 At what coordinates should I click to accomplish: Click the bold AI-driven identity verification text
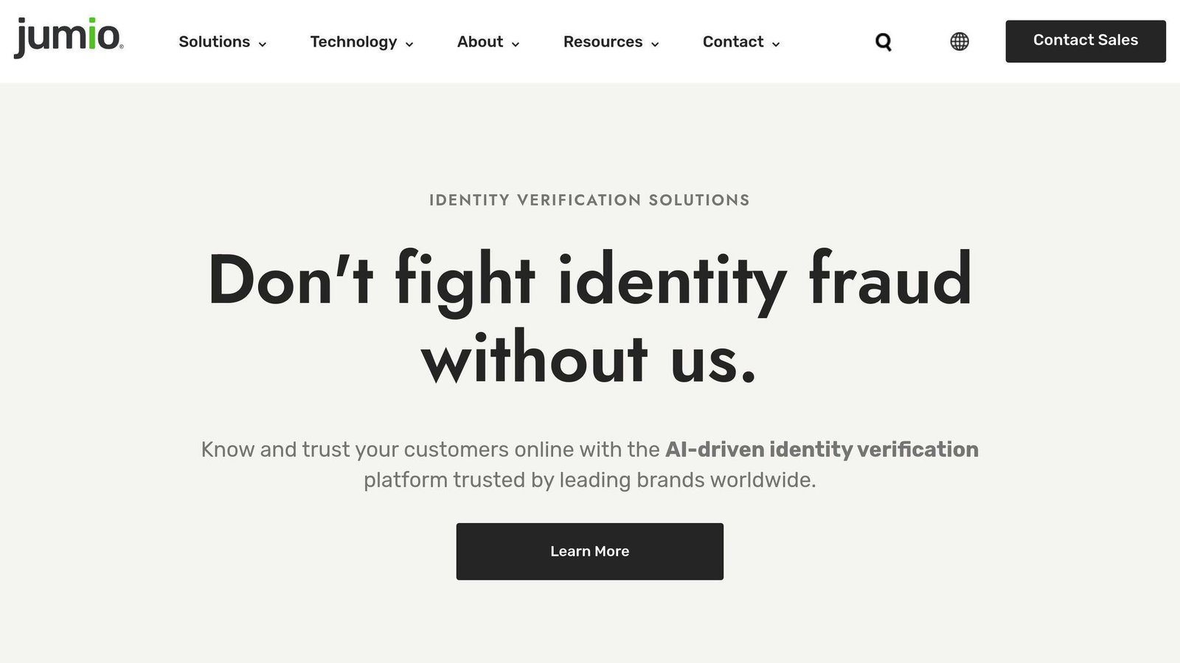[x=822, y=449]
